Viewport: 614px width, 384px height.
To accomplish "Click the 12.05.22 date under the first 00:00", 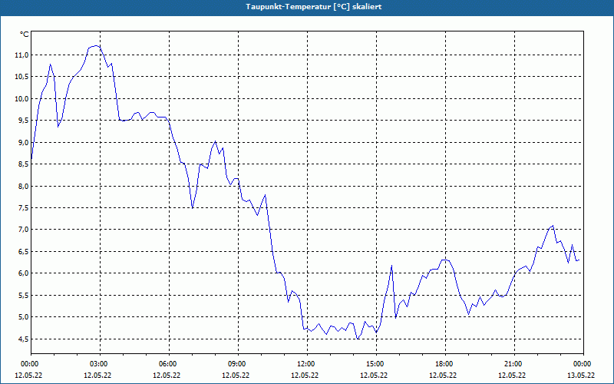I will click(28, 375).
